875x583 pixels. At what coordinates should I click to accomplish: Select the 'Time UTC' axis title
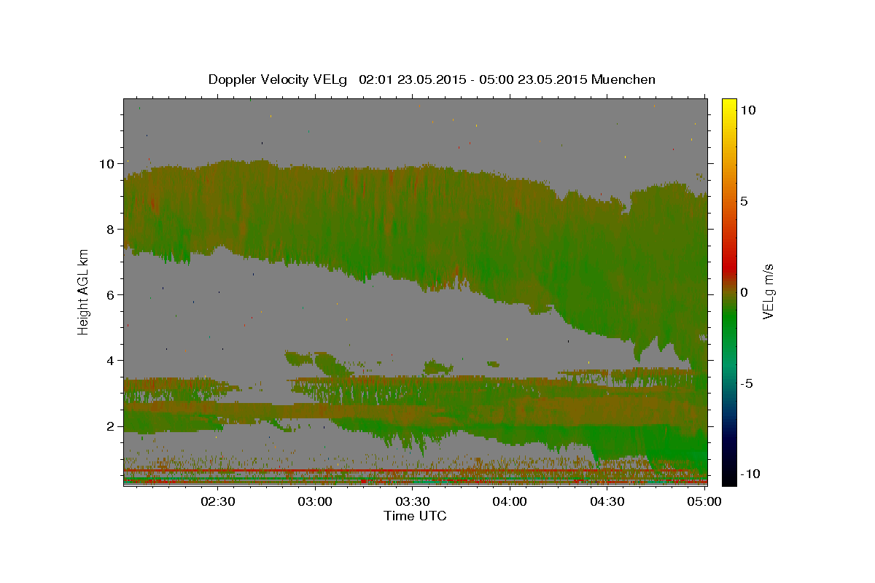point(415,516)
